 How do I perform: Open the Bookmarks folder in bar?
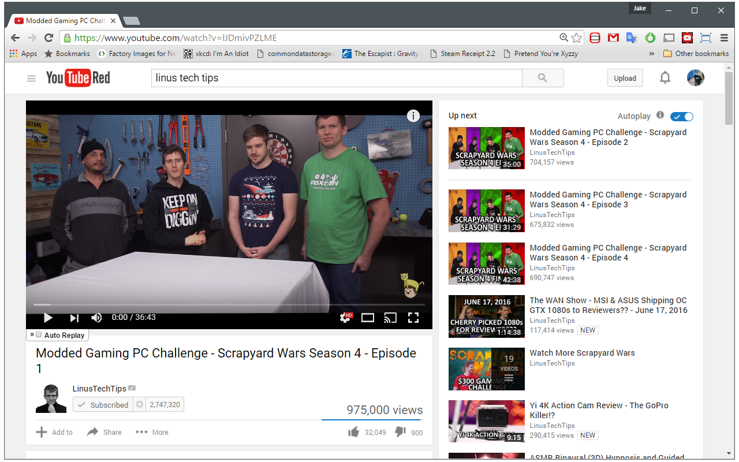[67, 54]
